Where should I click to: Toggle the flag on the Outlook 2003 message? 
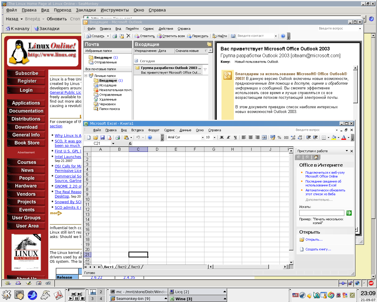pyautogui.click(x=205, y=70)
